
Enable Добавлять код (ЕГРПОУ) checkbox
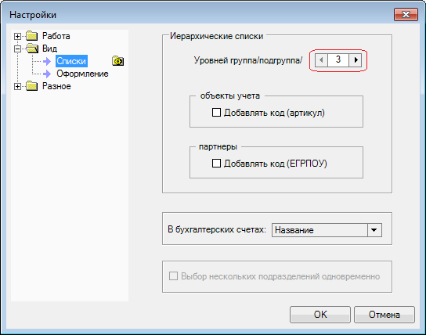216,164
